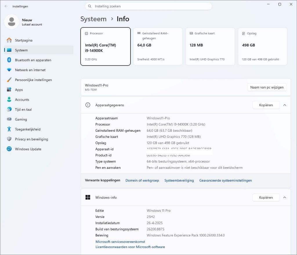Click the Processor chip icon
Image resolution: width=297 pixels, height=255 pixels.
click(x=86, y=33)
